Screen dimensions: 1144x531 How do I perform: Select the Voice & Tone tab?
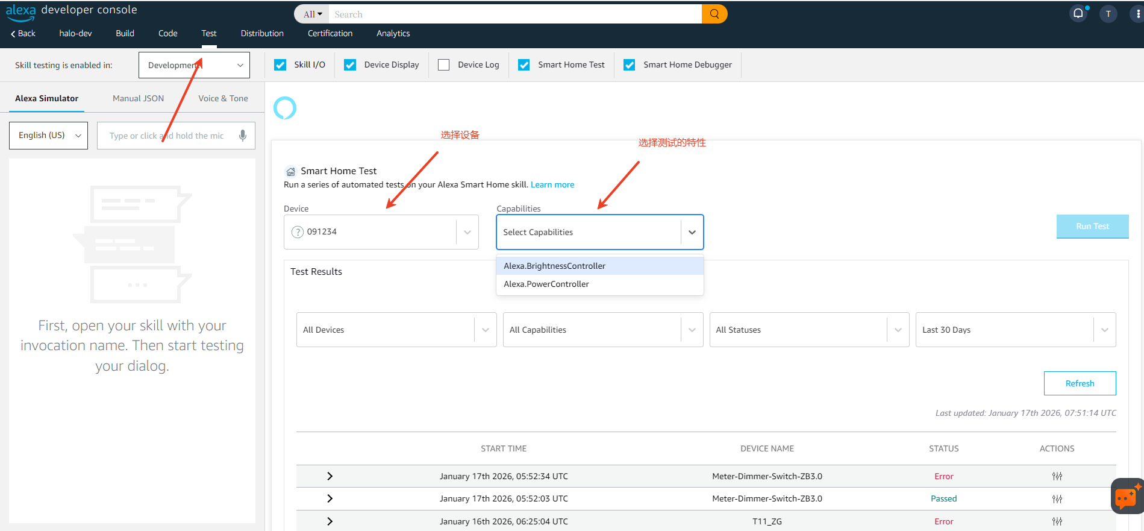[x=223, y=98]
